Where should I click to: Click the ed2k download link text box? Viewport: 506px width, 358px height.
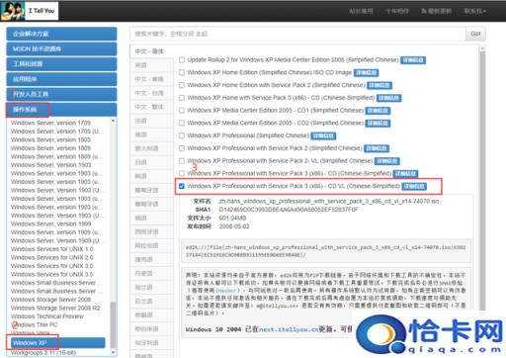point(326,251)
